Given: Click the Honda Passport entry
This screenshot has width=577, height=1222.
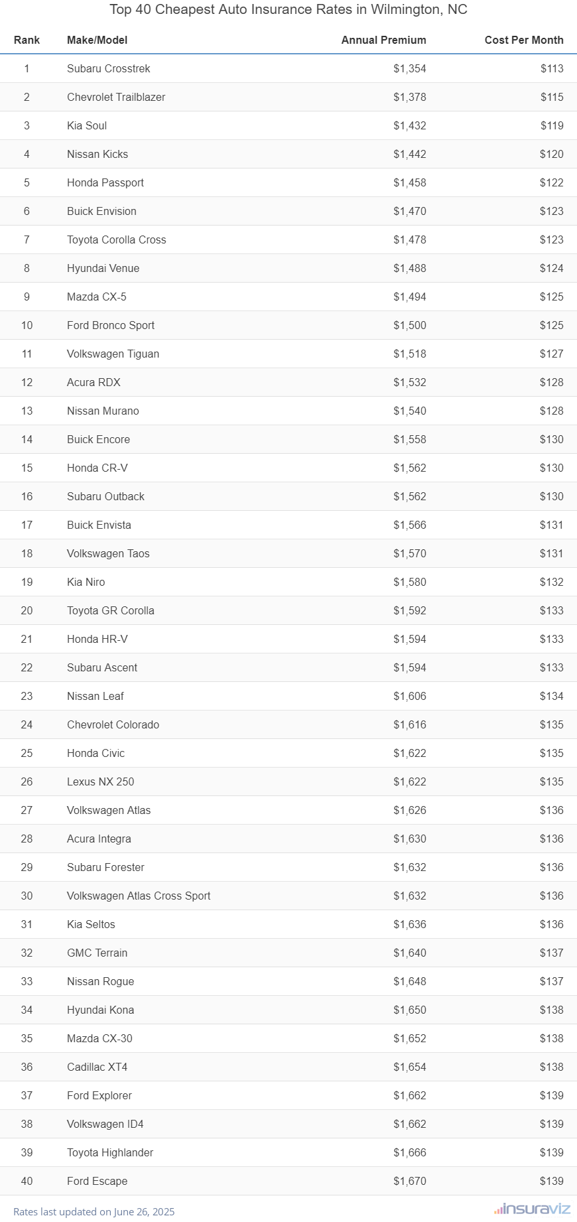Looking at the screenshot, I should (105, 182).
